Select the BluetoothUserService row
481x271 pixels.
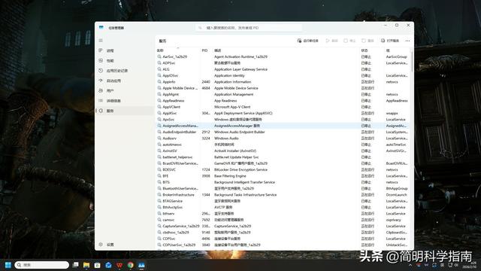(x=283, y=188)
